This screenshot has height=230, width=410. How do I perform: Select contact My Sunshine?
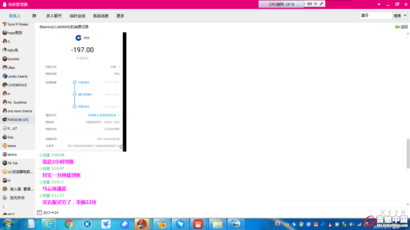click(x=17, y=102)
